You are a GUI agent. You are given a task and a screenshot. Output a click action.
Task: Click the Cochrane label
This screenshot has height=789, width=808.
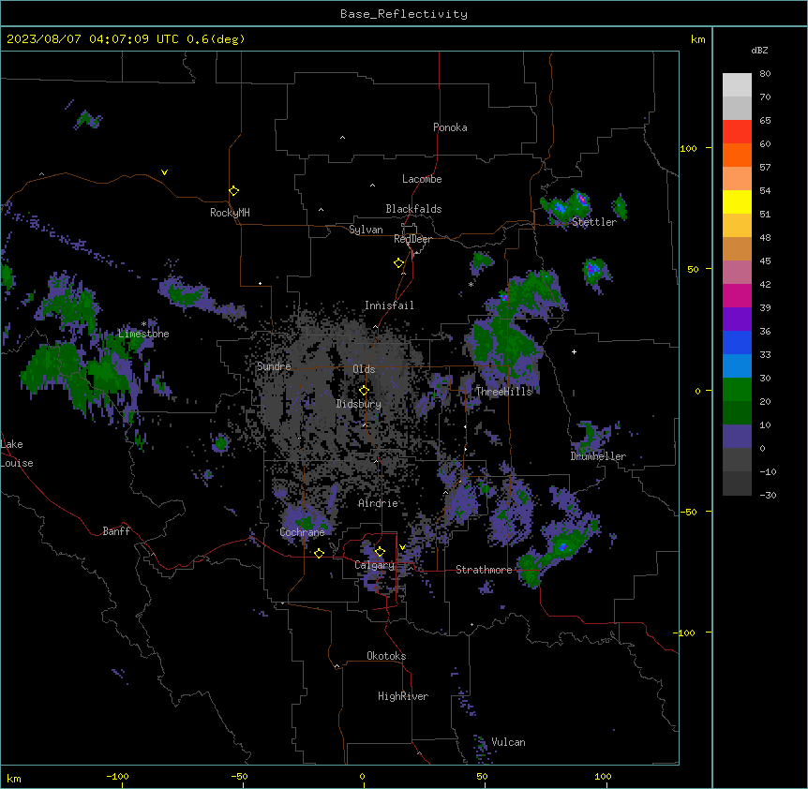coord(303,532)
